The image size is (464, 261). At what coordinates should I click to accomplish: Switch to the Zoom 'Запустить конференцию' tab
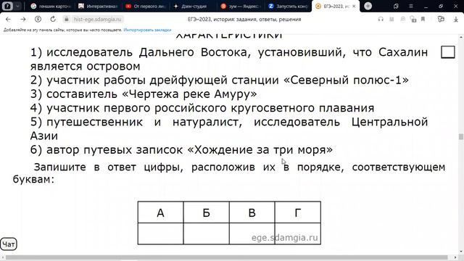(288, 6)
